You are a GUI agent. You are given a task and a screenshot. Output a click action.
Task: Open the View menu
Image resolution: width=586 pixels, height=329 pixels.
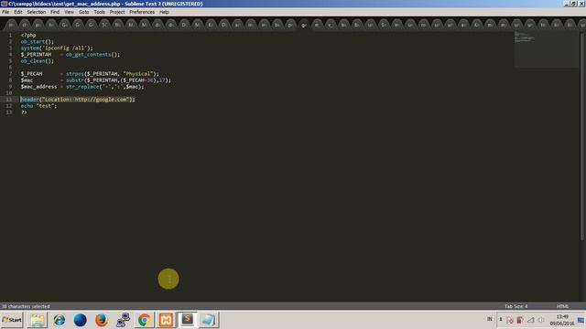[x=70, y=12]
